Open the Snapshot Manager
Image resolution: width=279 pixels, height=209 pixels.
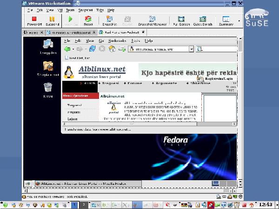pyautogui.click(x=152, y=21)
